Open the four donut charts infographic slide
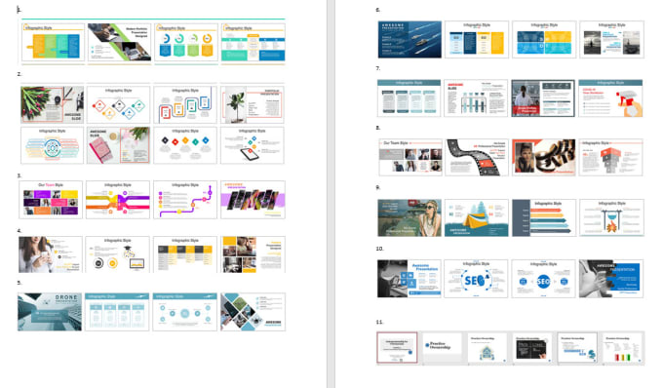The width and height of the screenshot is (663, 388). 186,42
